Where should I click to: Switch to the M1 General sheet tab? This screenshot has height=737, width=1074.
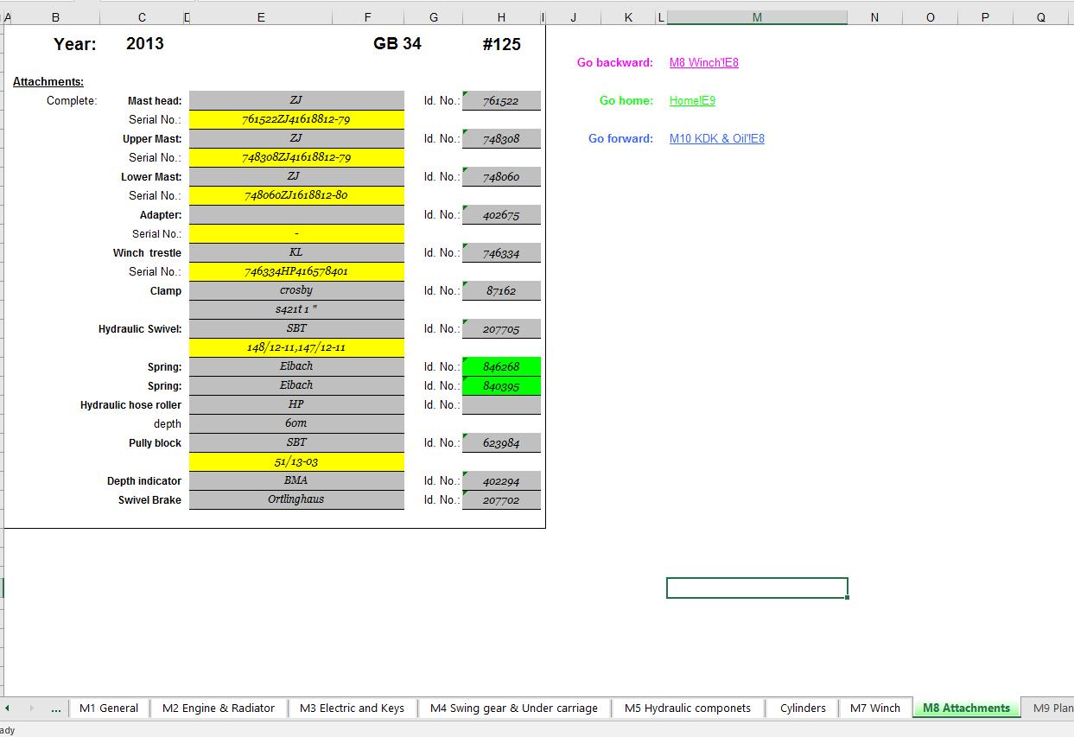[x=109, y=708]
